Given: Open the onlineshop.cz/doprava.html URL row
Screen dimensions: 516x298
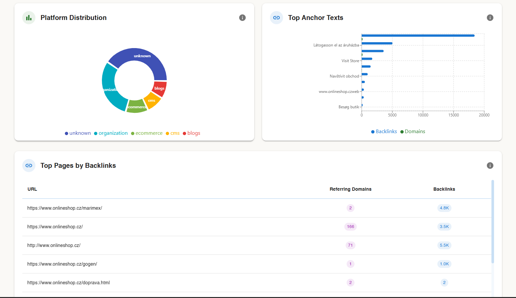Looking at the screenshot, I should pyautogui.click(x=68, y=283).
